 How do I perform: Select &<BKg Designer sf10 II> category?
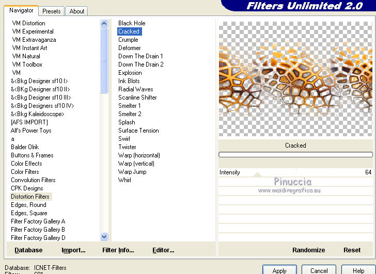point(40,89)
